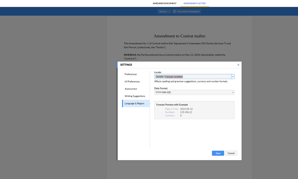Select the Language & Region section

point(136,104)
